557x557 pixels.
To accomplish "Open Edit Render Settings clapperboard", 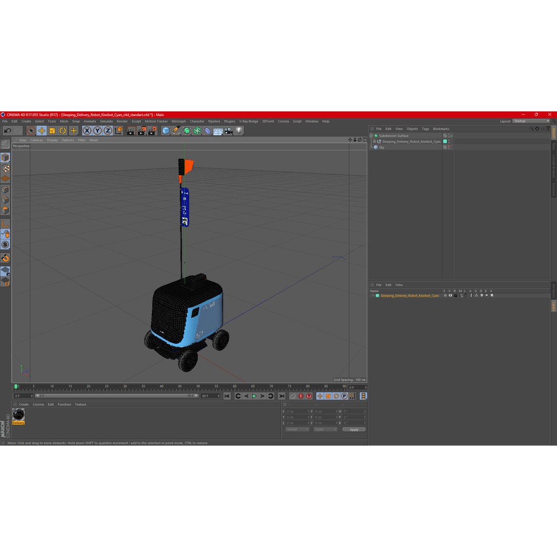I will [x=152, y=131].
